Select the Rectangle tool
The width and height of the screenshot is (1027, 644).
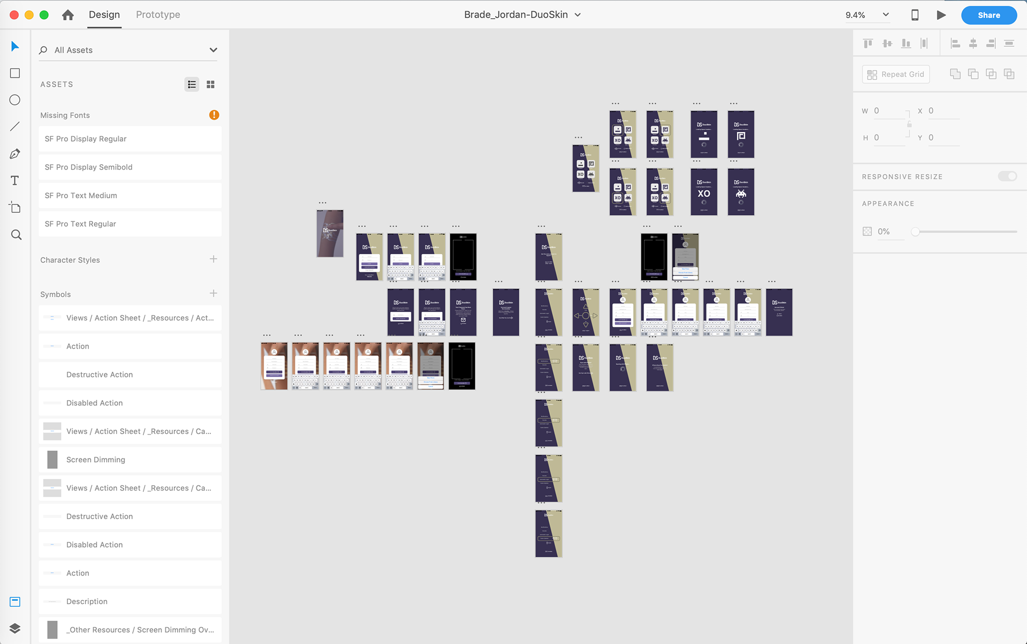click(15, 73)
